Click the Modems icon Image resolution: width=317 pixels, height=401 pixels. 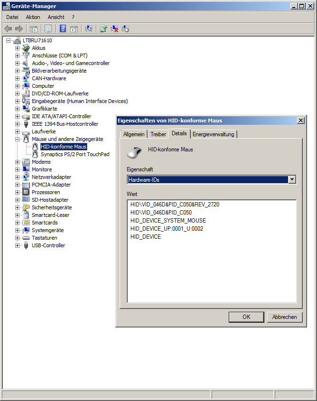(x=26, y=162)
